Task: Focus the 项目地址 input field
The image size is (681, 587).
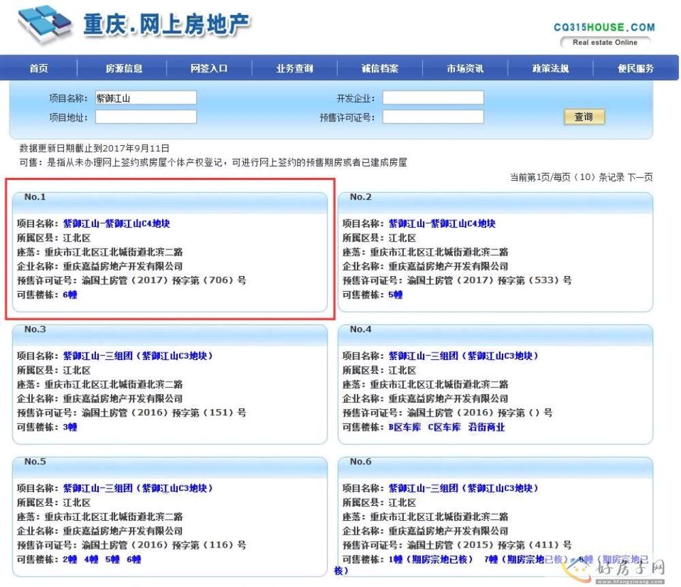Action: click(146, 117)
